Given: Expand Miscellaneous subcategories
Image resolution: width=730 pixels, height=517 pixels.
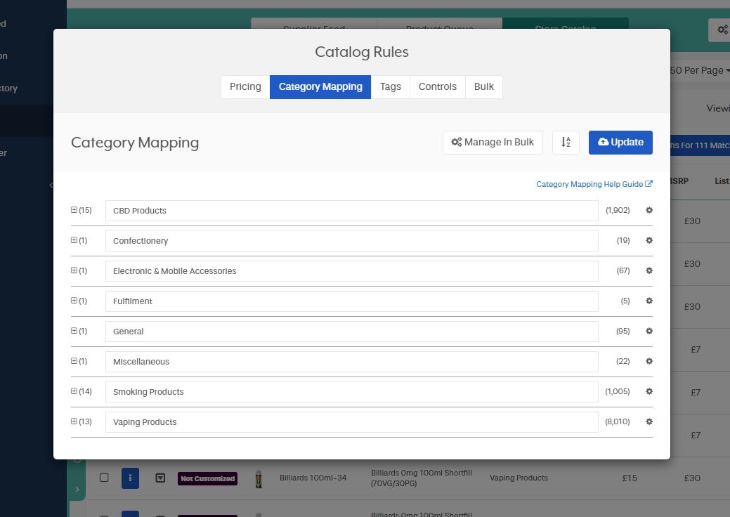Looking at the screenshot, I should tap(74, 361).
